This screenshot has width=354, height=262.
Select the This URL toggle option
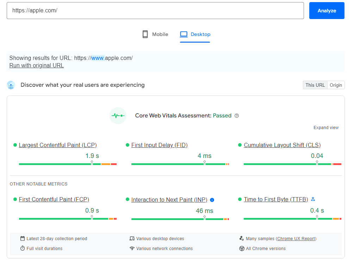click(315, 85)
